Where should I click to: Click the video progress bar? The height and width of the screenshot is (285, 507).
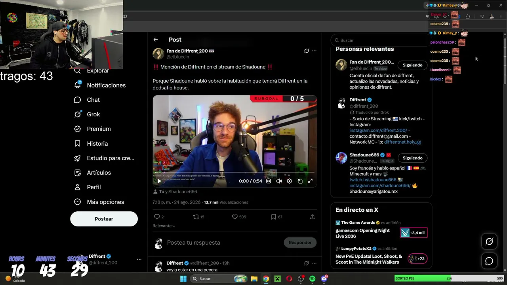click(234, 173)
